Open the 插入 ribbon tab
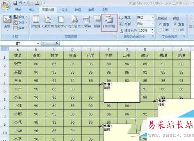 point(31,10)
